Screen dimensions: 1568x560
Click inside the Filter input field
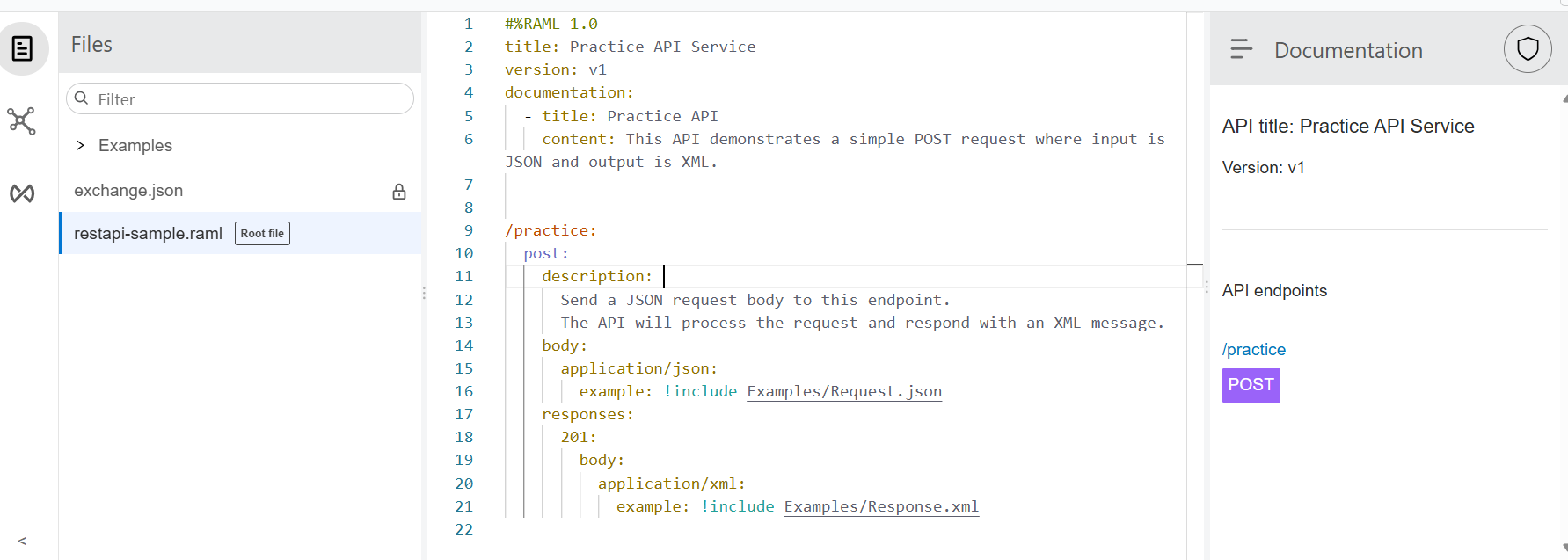point(237,98)
